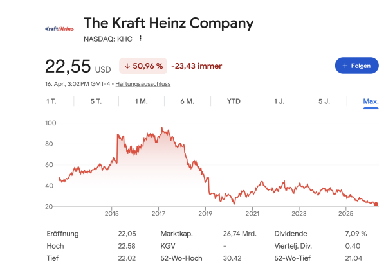Select the 1 T. time range tab
The image size is (386, 280).
[51, 101]
